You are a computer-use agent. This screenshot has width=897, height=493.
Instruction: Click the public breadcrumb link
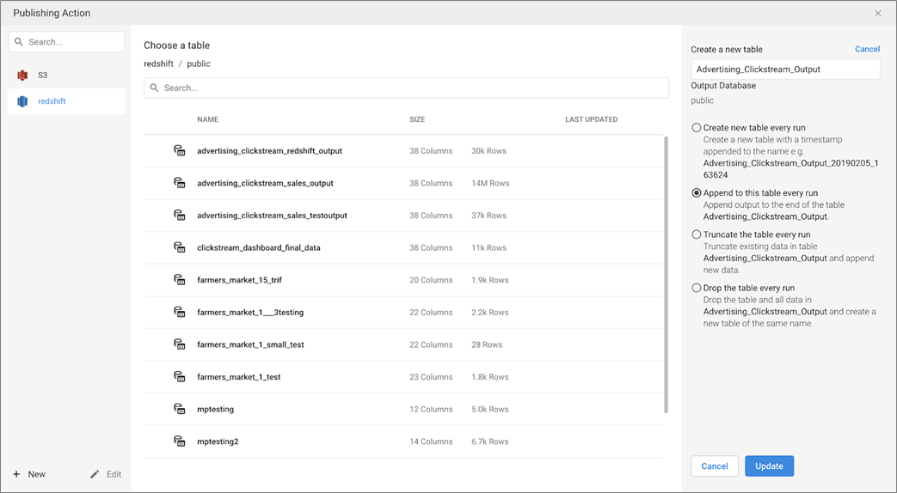pyautogui.click(x=199, y=64)
